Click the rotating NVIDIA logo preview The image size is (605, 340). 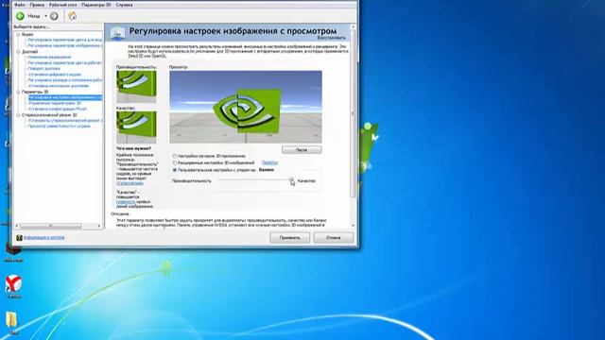(x=246, y=107)
